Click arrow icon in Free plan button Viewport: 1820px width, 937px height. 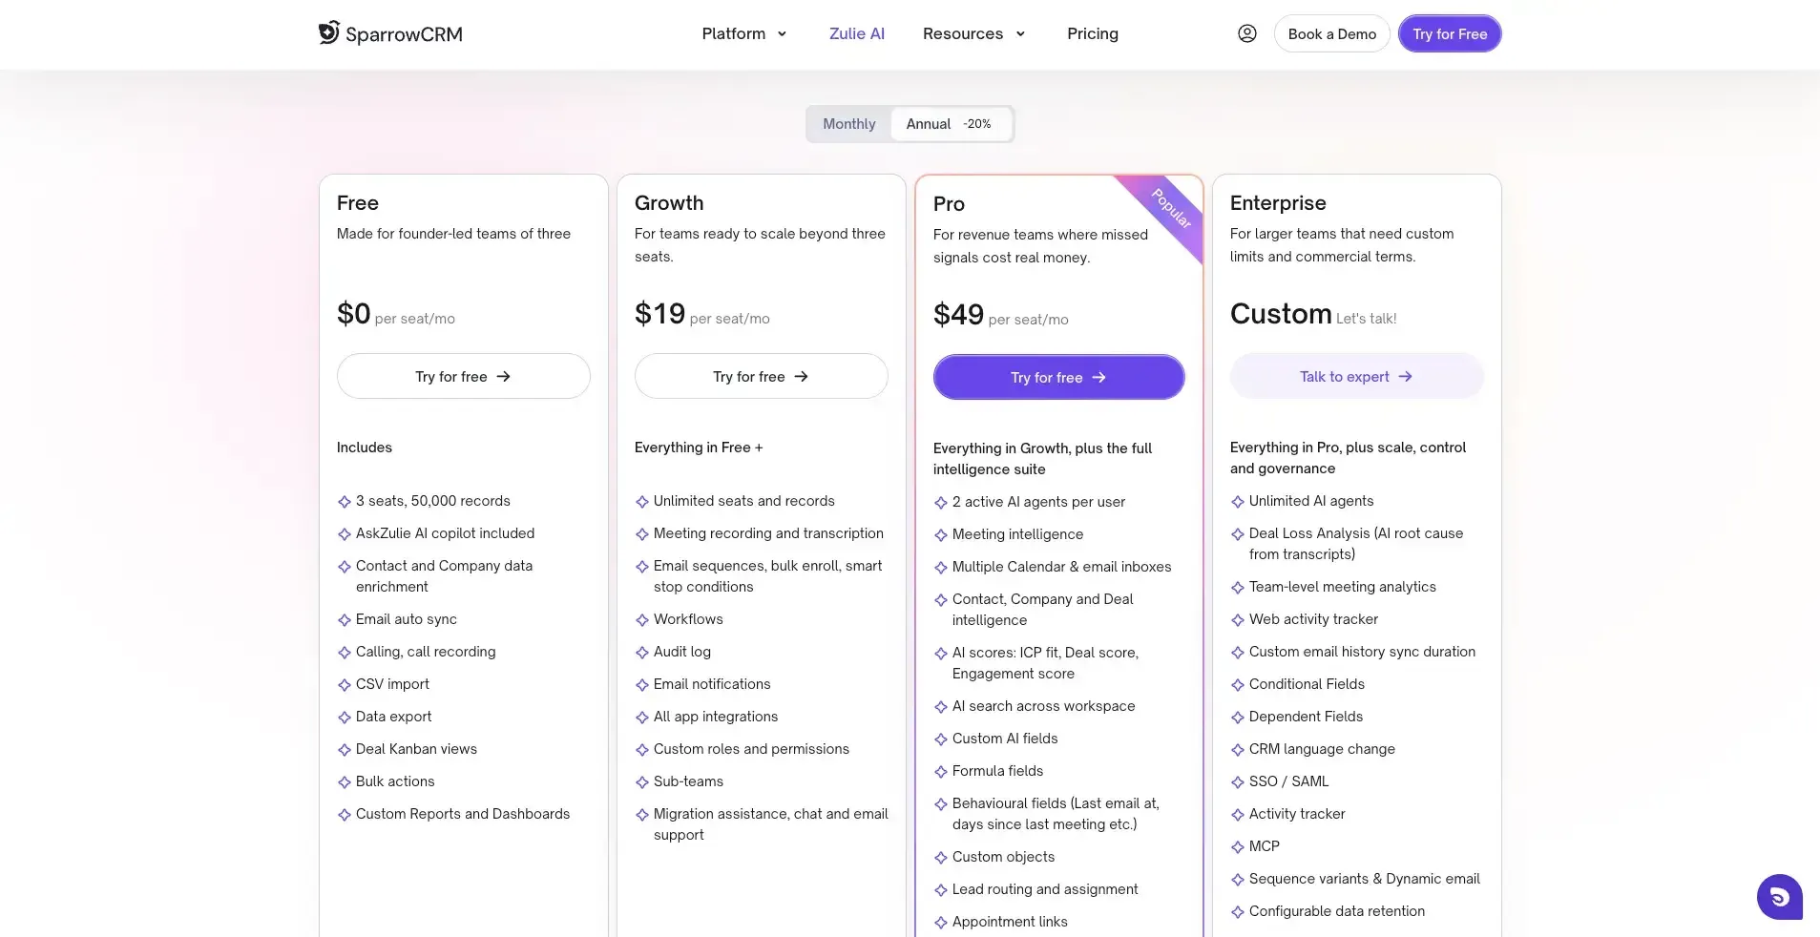click(503, 377)
